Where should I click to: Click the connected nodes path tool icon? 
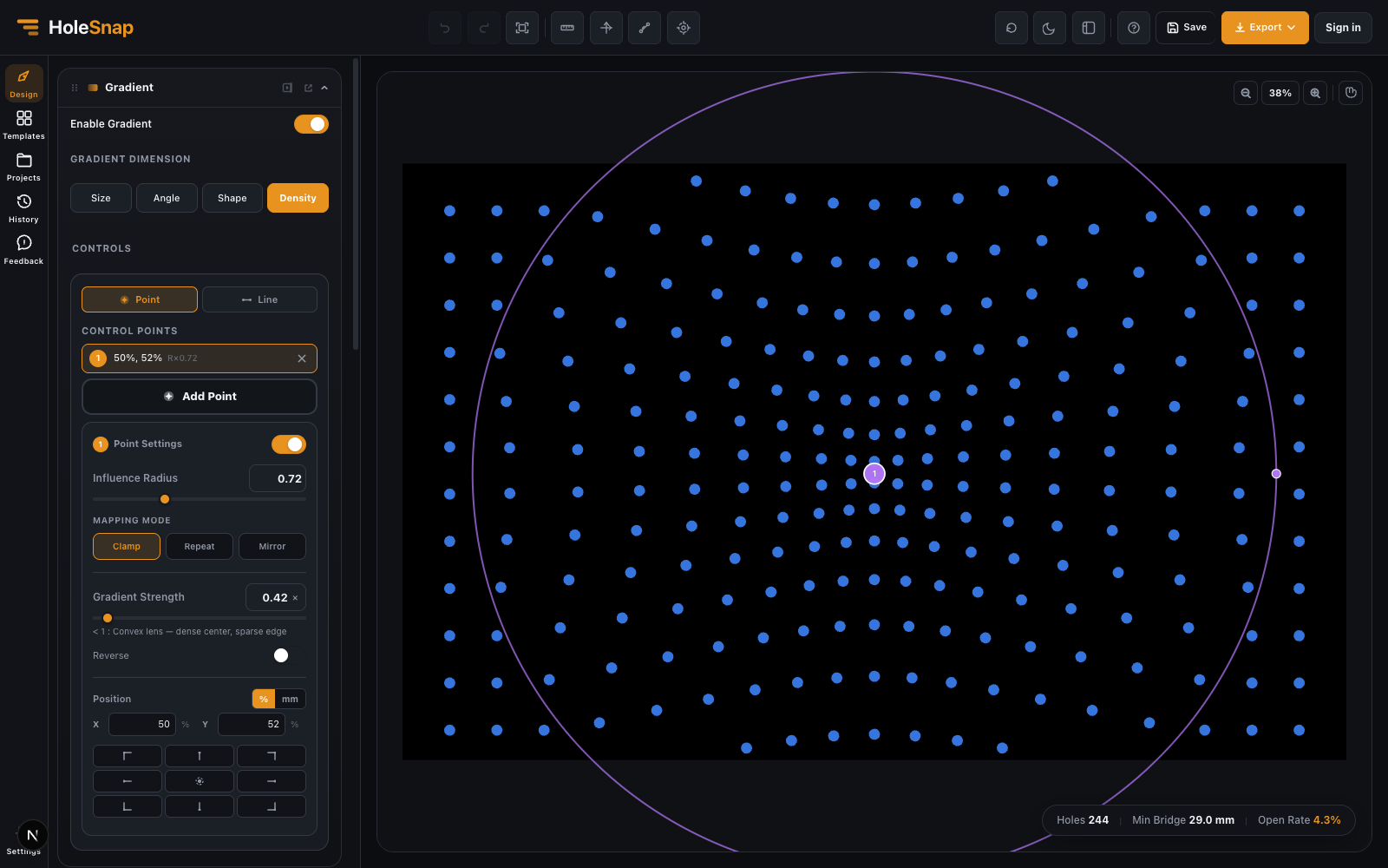click(x=645, y=28)
